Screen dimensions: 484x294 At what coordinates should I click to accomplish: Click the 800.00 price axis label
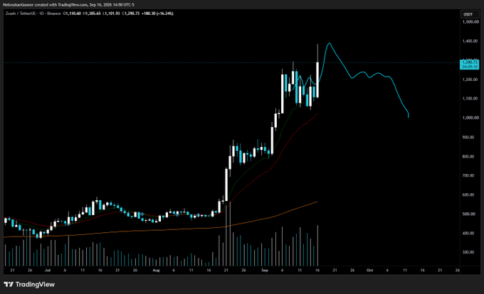(468, 156)
